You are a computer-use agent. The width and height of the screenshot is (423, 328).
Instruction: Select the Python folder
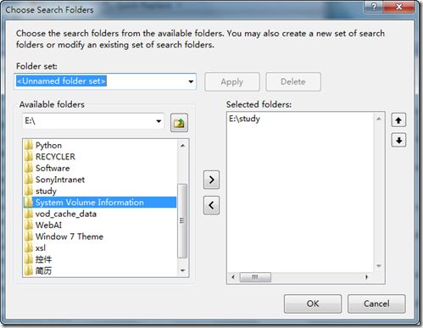point(100,145)
